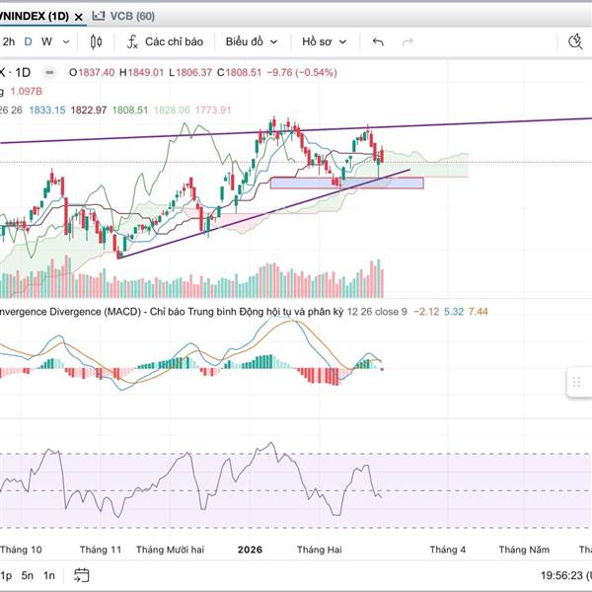The width and height of the screenshot is (592, 592).
Task: Click the blue support zone rectangle on chart
Action: pyautogui.click(x=345, y=183)
